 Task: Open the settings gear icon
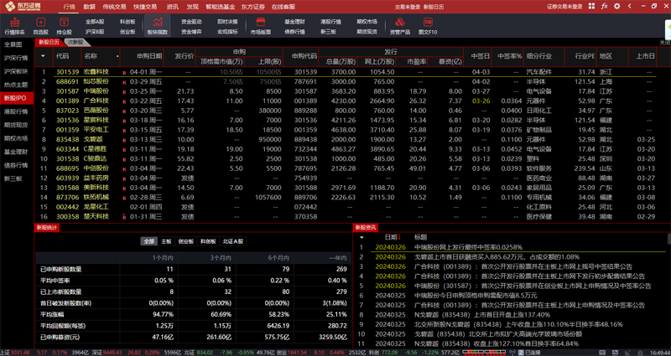coord(616,6)
